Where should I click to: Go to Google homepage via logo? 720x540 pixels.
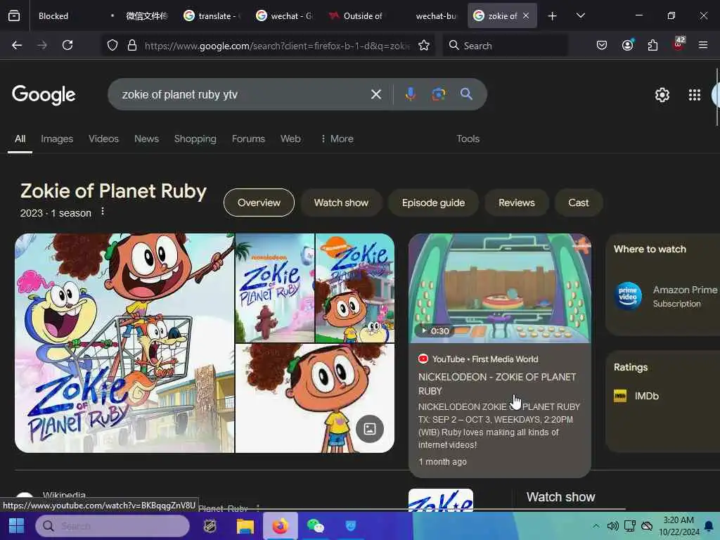(x=44, y=95)
